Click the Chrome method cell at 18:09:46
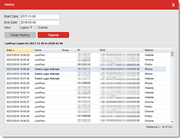The width and height of the screenshot is (182, 140). [149, 60]
